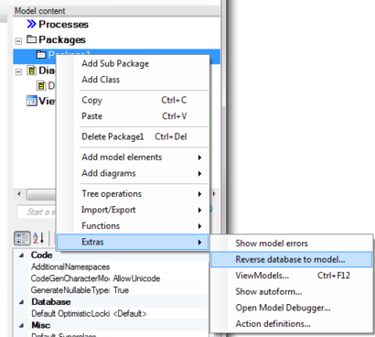The image size is (375, 337).
Task: Sort property grid alphabetically (A-Z icon)
Action: (x=38, y=238)
